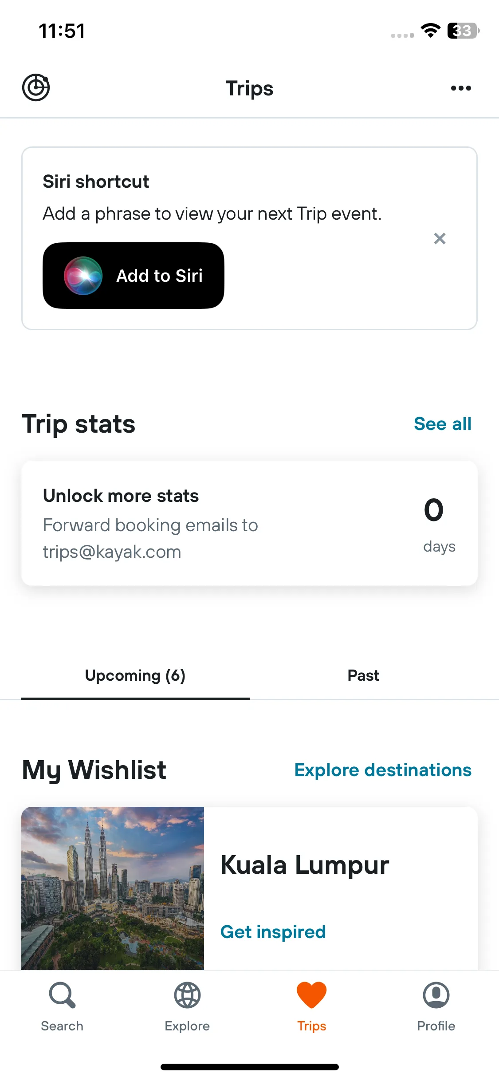Open the price alerts radar icon
The width and height of the screenshot is (499, 1081).
tap(36, 87)
